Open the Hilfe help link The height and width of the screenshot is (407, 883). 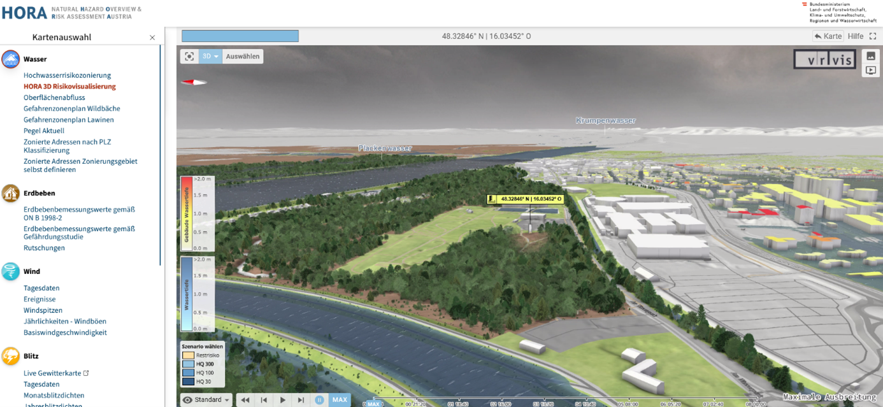tap(856, 36)
